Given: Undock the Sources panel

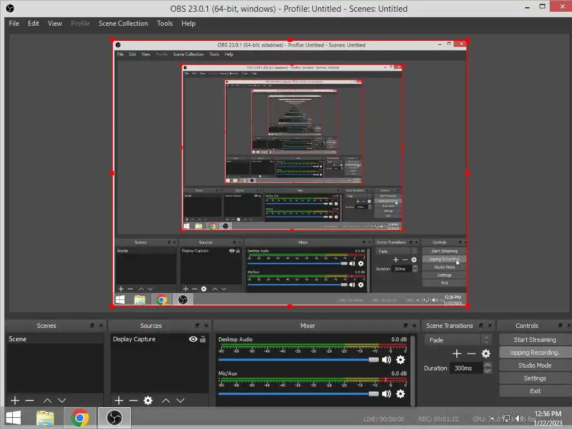Looking at the screenshot, I should pos(197,326).
